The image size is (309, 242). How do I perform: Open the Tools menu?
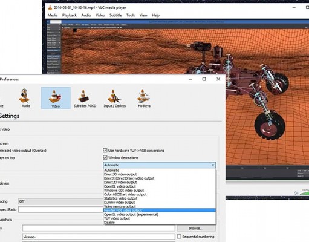click(x=131, y=15)
